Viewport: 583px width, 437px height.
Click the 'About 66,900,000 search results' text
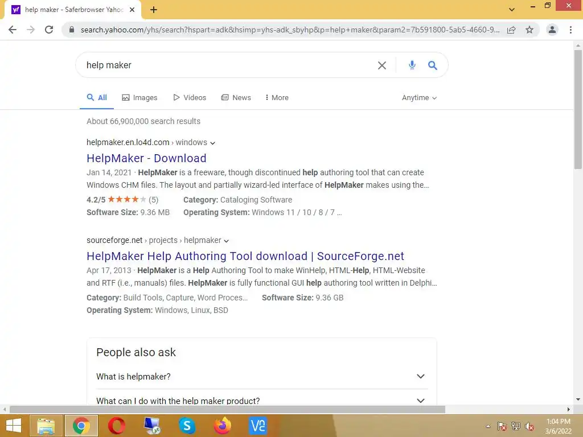coord(143,121)
